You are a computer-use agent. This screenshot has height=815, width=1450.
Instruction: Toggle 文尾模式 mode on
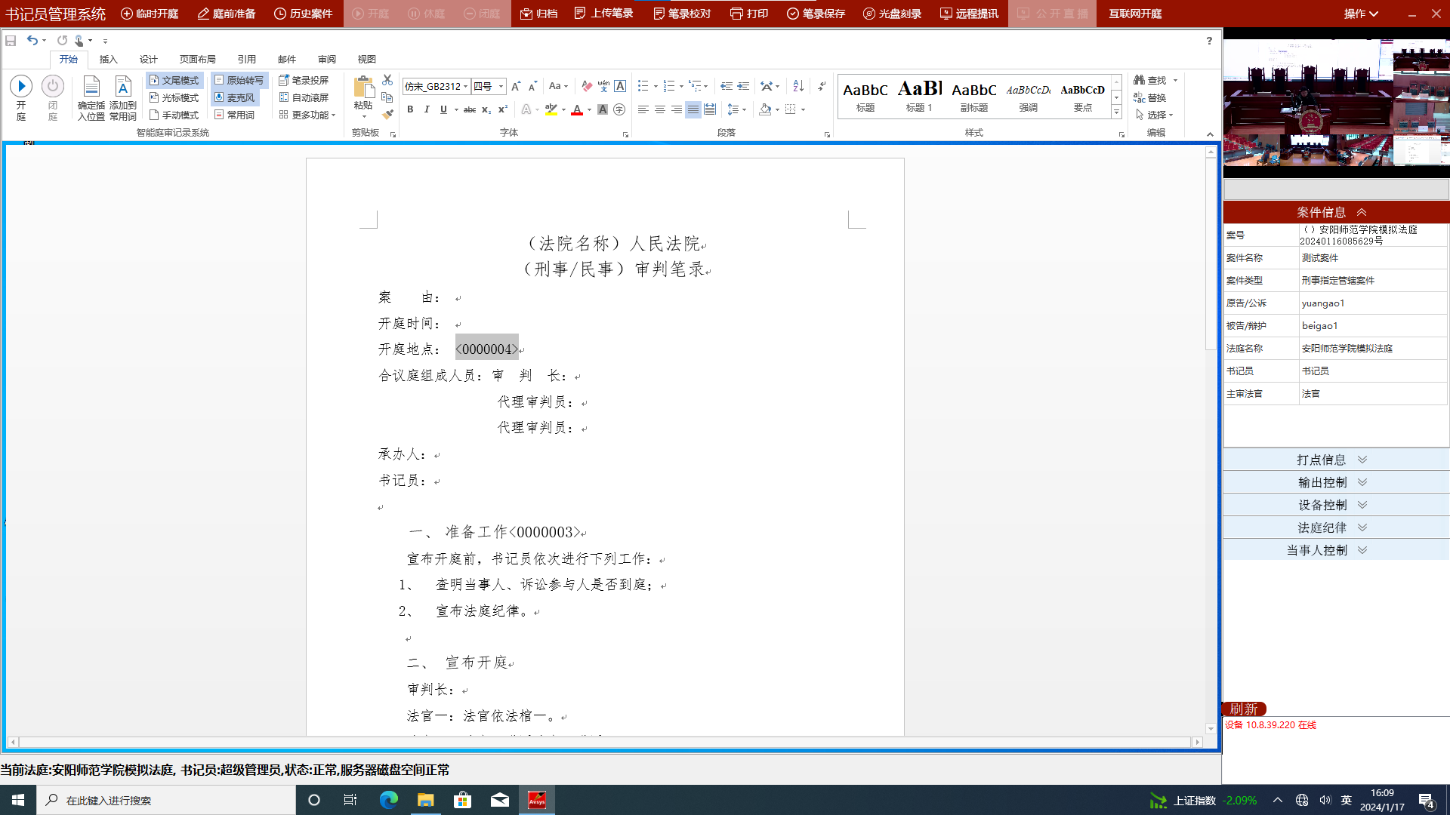point(174,80)
